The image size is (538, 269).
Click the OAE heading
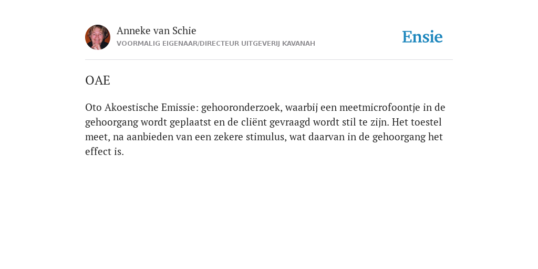97,80
